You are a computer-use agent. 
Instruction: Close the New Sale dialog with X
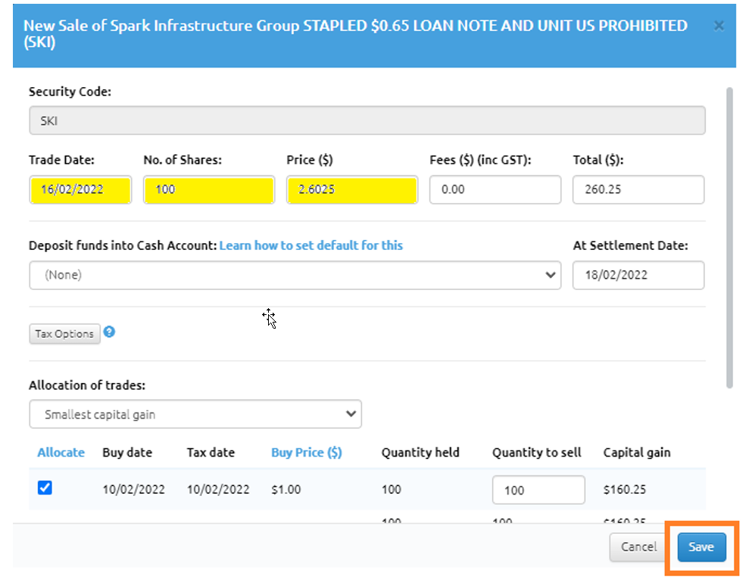coord(719,26)
